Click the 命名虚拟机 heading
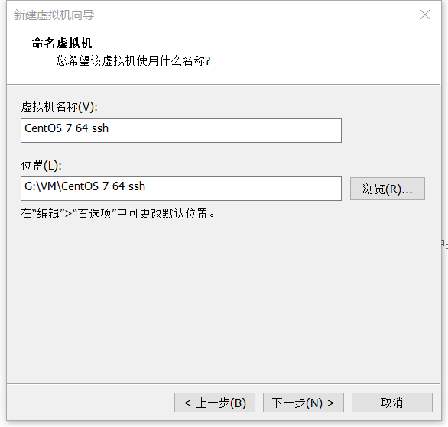The image size is (448, 427). click(x=62, y=43)
